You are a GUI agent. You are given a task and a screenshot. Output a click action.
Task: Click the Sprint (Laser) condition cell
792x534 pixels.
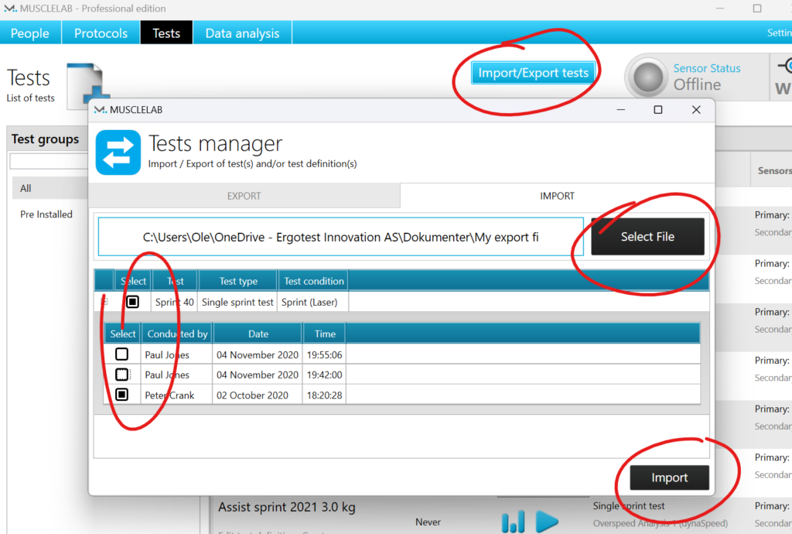312,302
